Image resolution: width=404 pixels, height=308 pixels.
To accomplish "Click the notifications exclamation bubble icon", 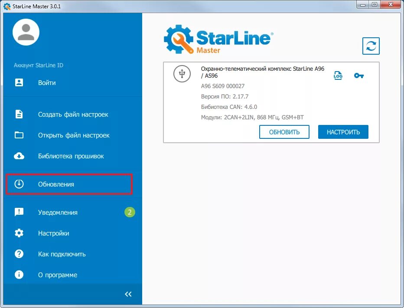I will (19, 212).
